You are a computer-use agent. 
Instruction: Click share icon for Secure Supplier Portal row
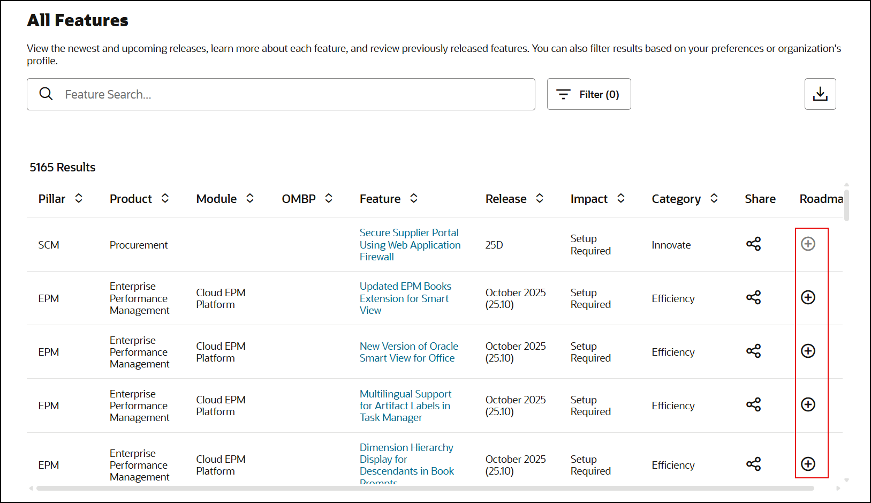(754, 244)
